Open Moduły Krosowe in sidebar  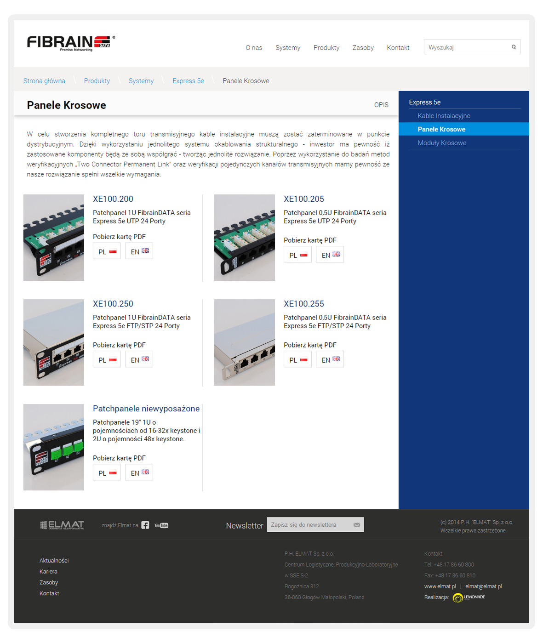coord(442,143)
